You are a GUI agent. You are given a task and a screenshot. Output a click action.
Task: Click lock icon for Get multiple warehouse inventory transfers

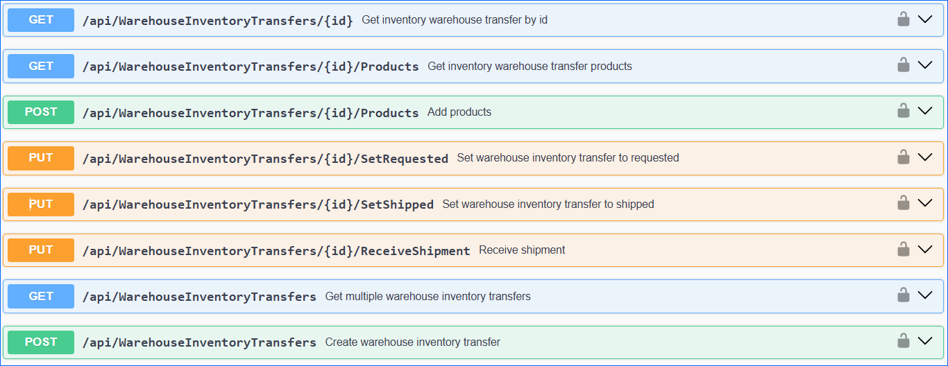pos(903,295)
